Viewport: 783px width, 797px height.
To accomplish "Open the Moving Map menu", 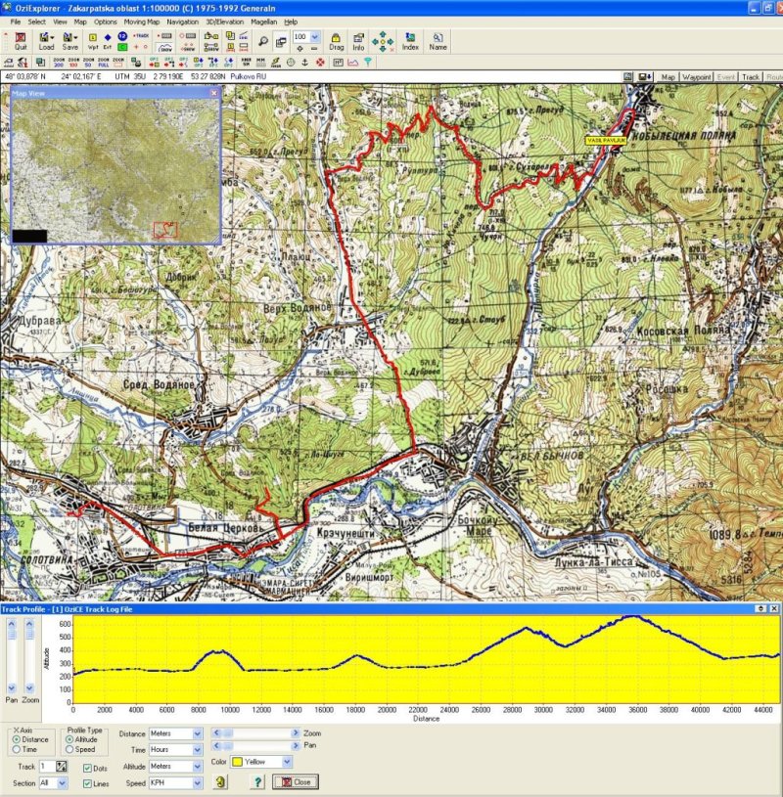I will [141, 21].
